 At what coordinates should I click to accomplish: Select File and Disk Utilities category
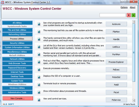point(17,30)
